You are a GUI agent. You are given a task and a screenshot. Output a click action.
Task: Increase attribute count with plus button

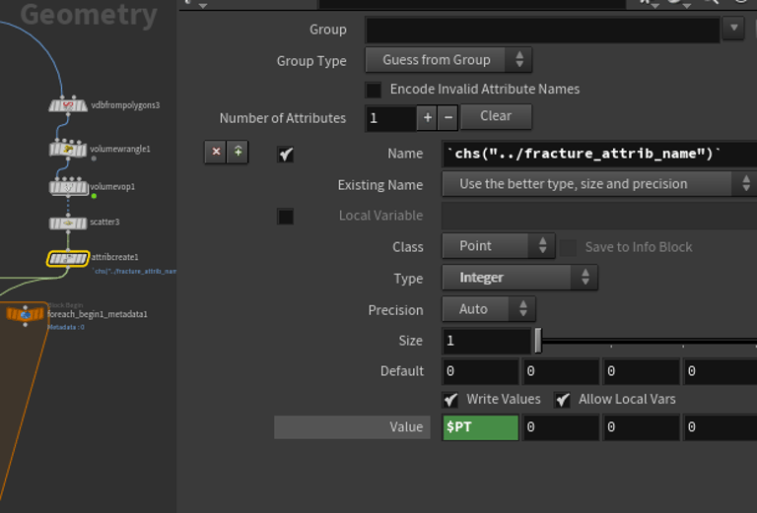point(427,117)
